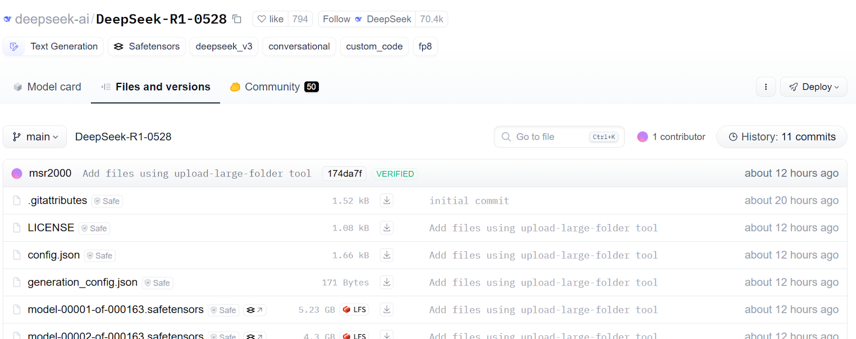
Task: Open commit message in the LICENSE row
Action: 544,228
